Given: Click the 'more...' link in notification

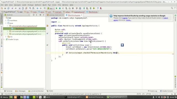Looking at the screenshot, I should pyautogui.click(x=129, y=20).
